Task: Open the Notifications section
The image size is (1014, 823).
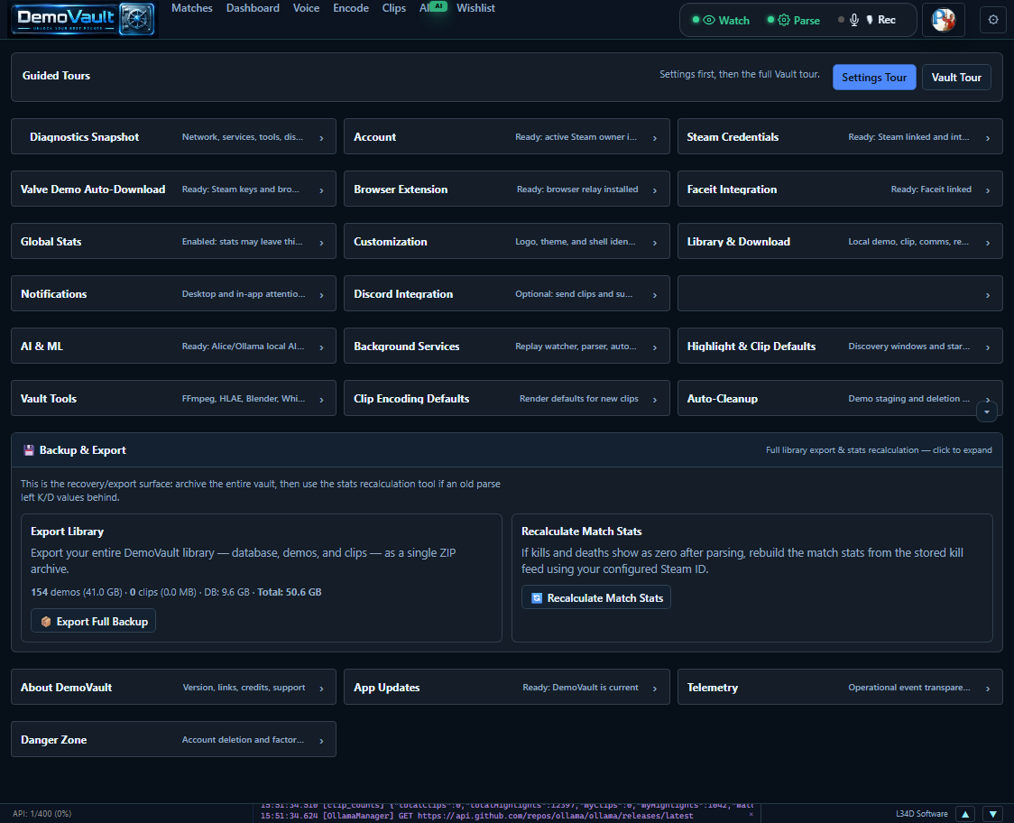Action: tap(173, 294)
